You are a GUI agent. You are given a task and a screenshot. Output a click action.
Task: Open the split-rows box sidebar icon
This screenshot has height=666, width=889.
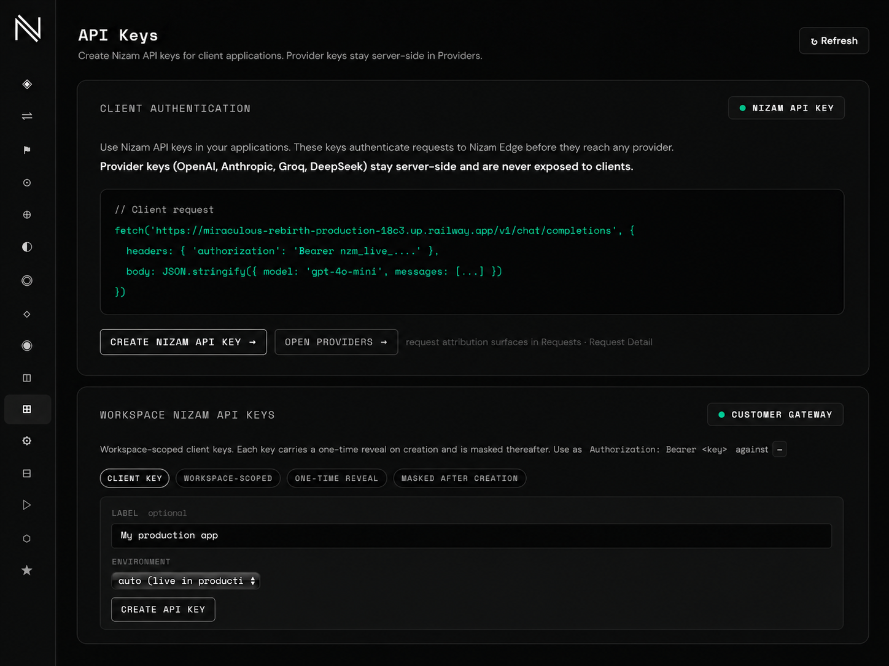27,473
